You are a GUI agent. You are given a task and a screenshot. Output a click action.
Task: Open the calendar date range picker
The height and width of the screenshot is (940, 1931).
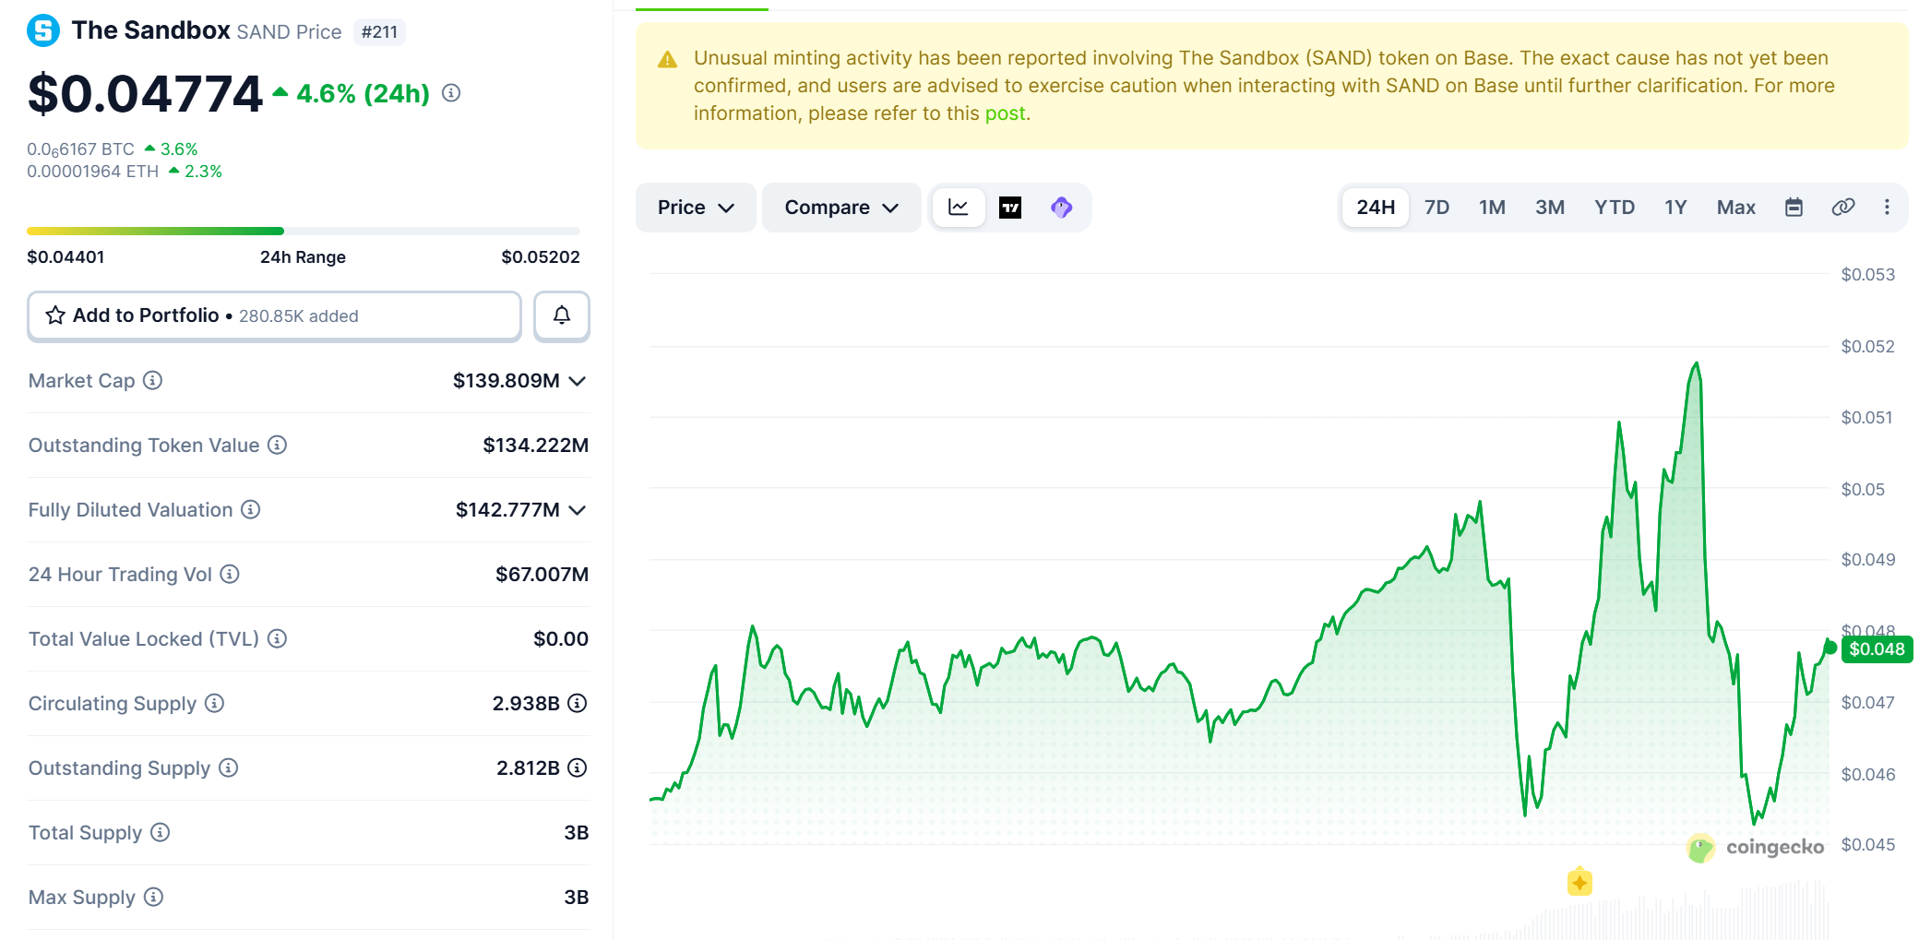pos(1794,208)
